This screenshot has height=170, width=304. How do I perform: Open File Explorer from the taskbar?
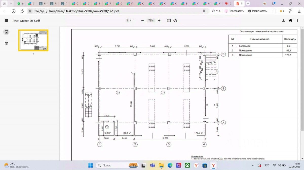161,165
